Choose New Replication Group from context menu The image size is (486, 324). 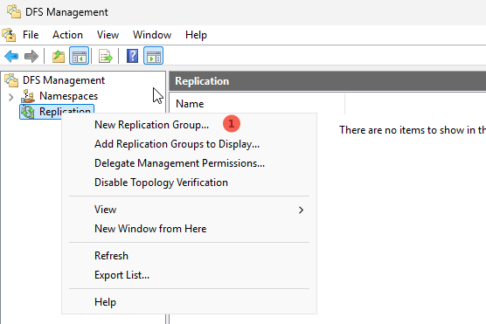[x=189, y=125]
